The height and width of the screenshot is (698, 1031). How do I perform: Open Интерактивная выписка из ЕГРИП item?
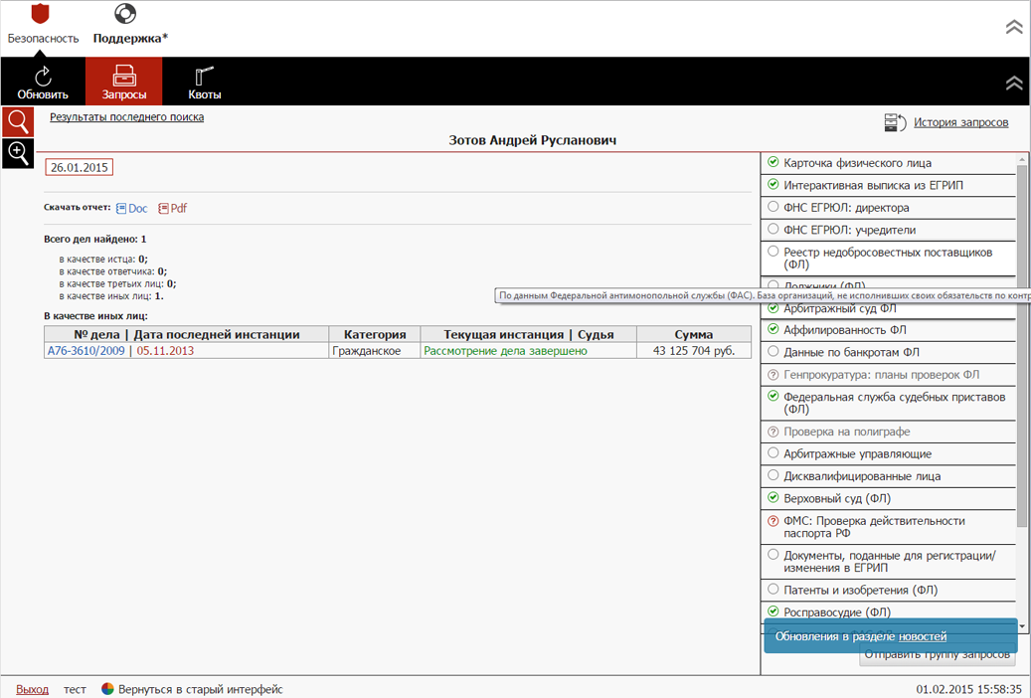coord(888,186)
